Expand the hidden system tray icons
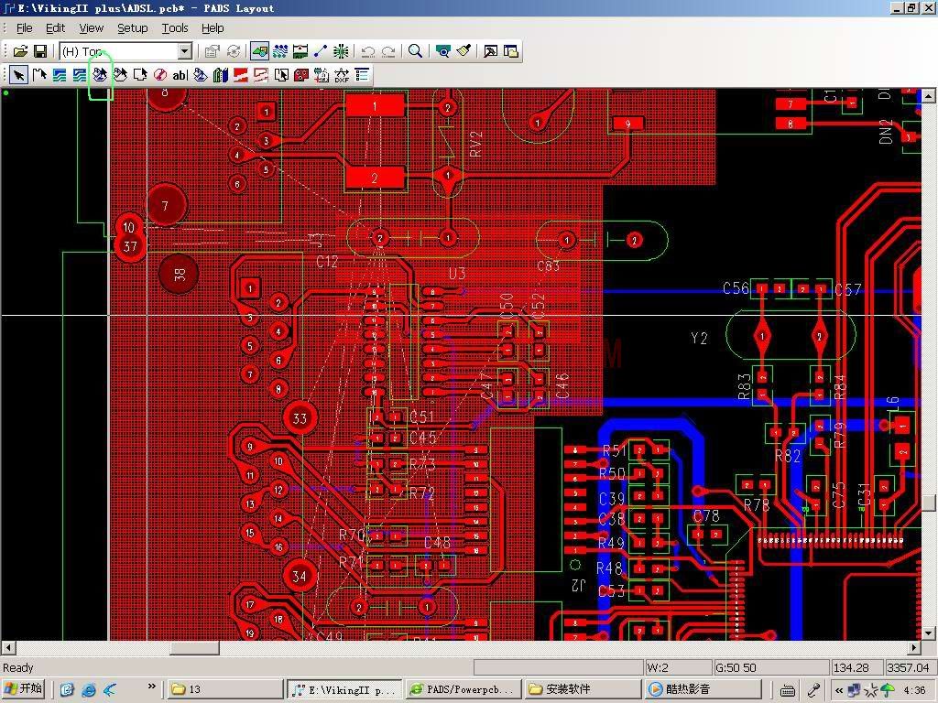938x703 pixels. click(x=839, y=689)
